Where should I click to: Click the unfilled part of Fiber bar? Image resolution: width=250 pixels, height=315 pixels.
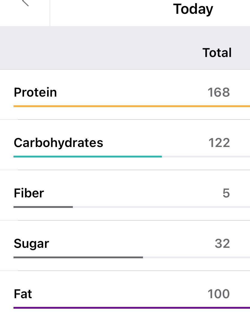point(161,207)
